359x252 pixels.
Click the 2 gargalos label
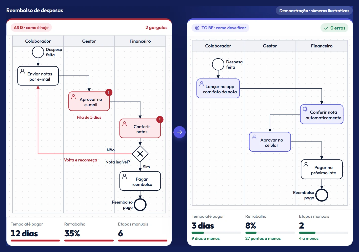pyautogui.click(x=156, y=27)
